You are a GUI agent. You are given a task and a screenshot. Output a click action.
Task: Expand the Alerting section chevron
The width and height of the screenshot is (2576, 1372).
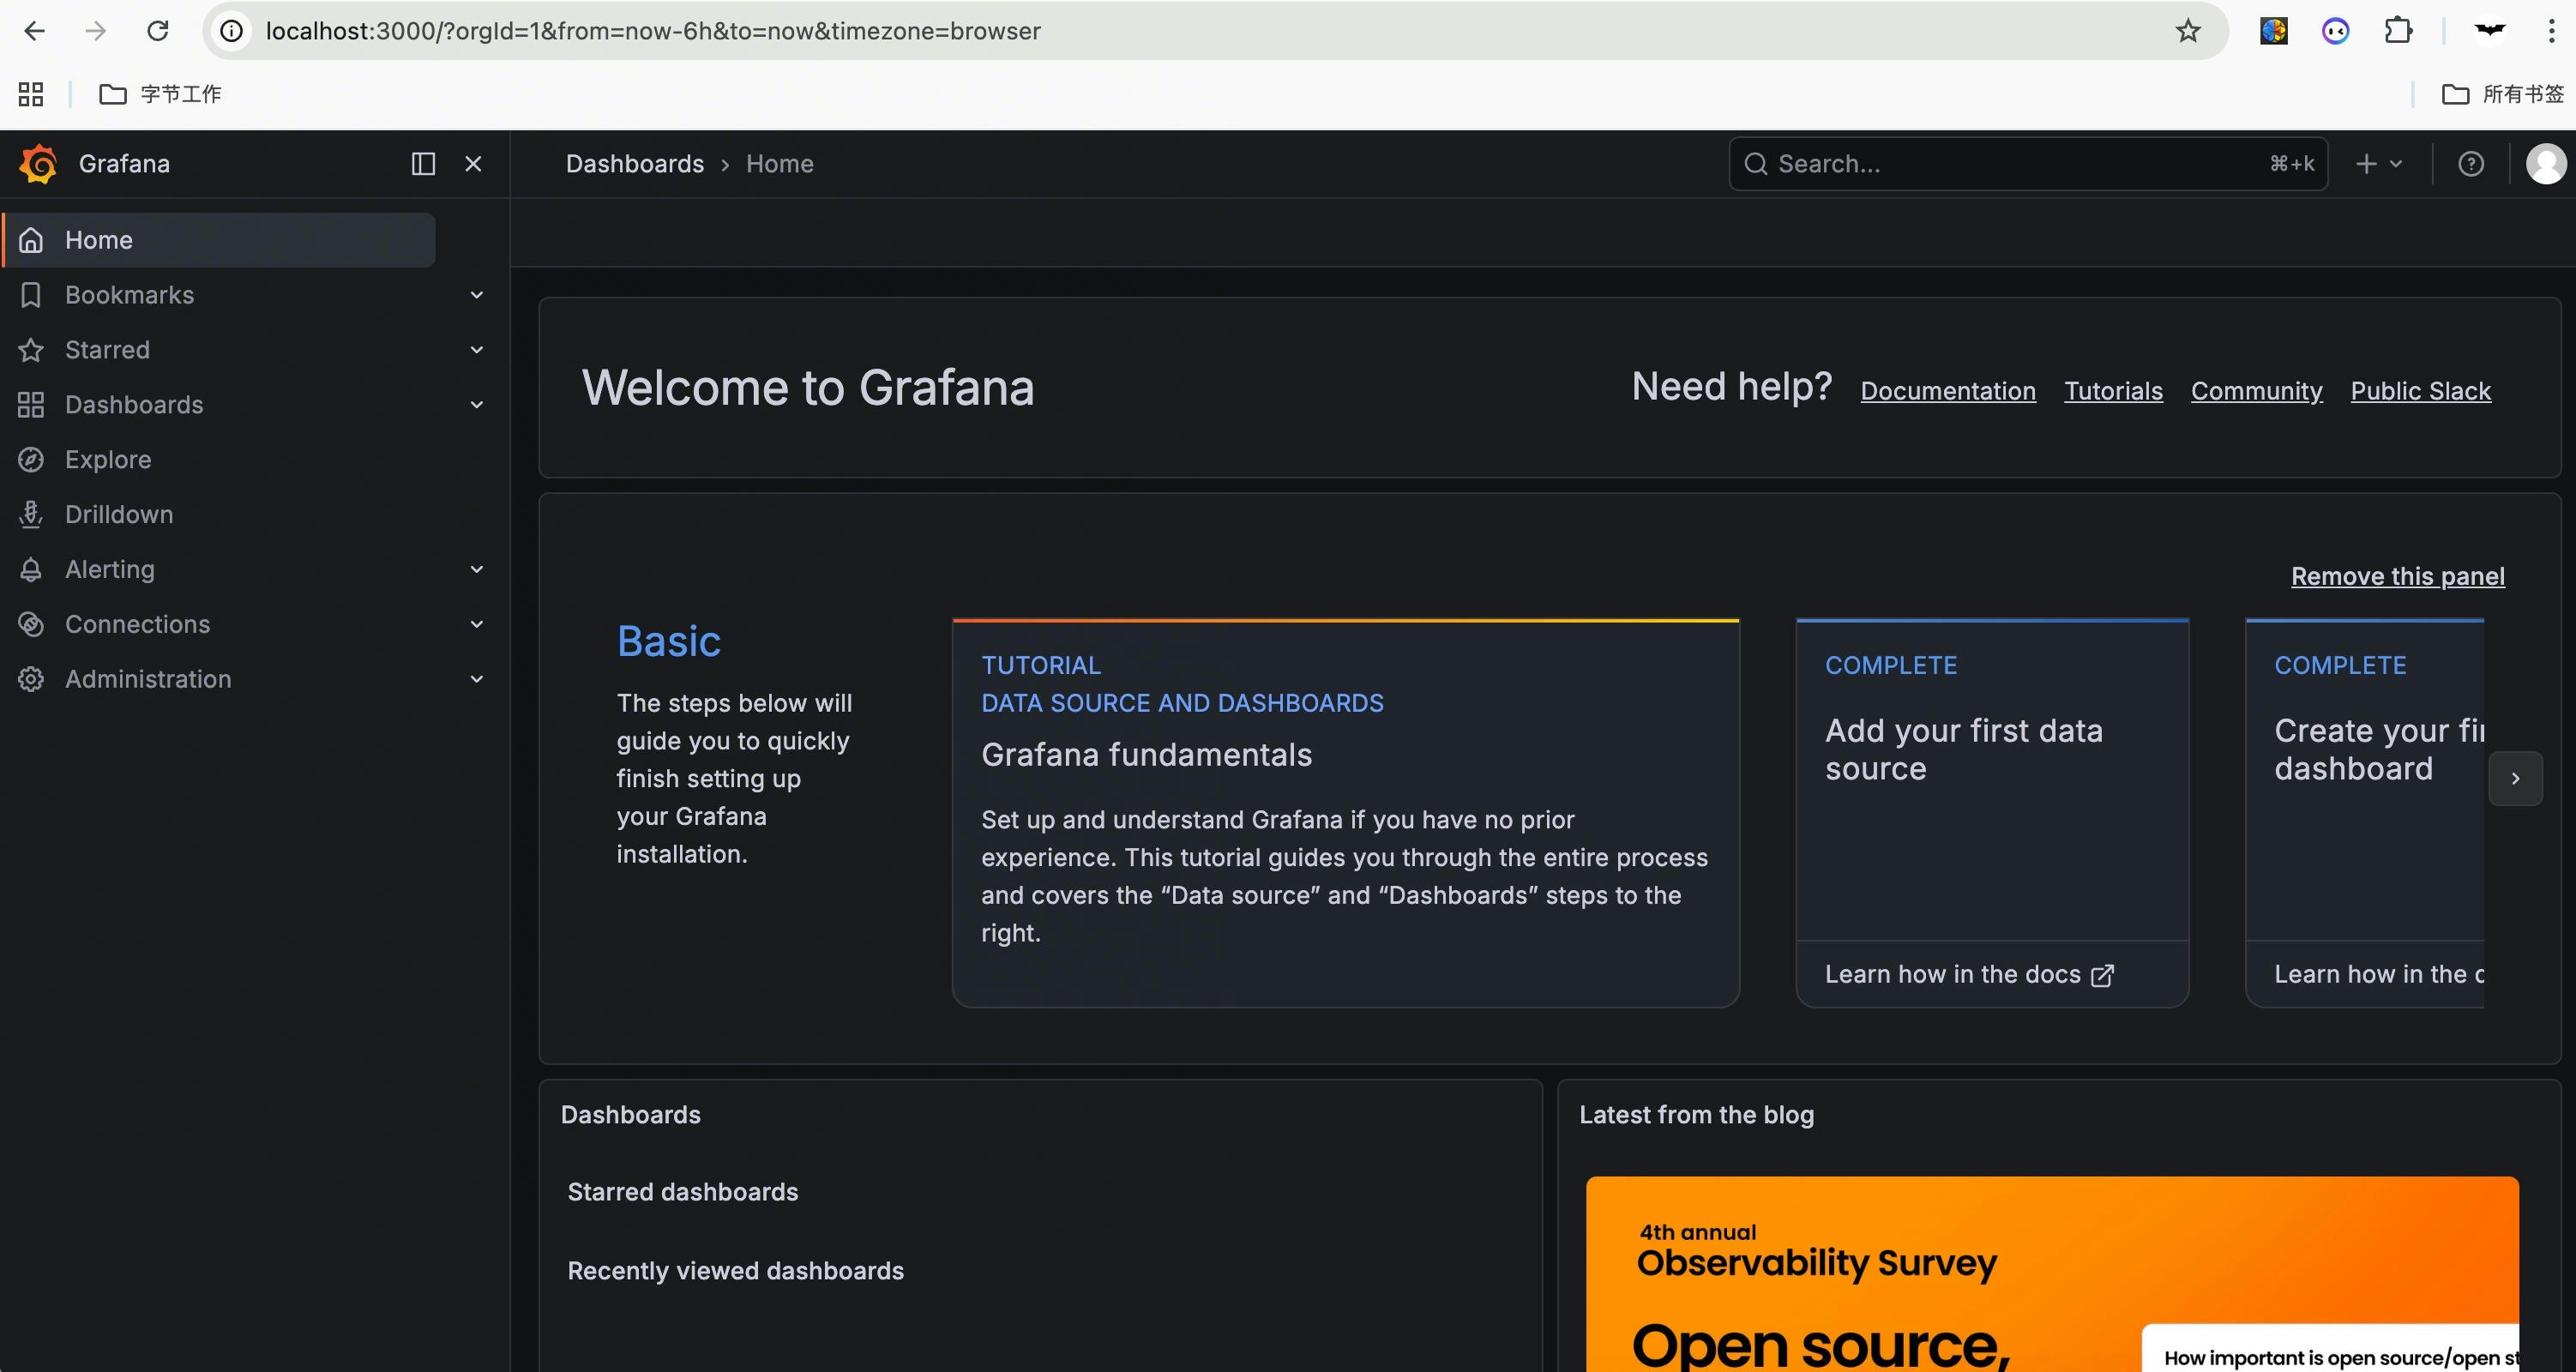[x=477, y=569]
